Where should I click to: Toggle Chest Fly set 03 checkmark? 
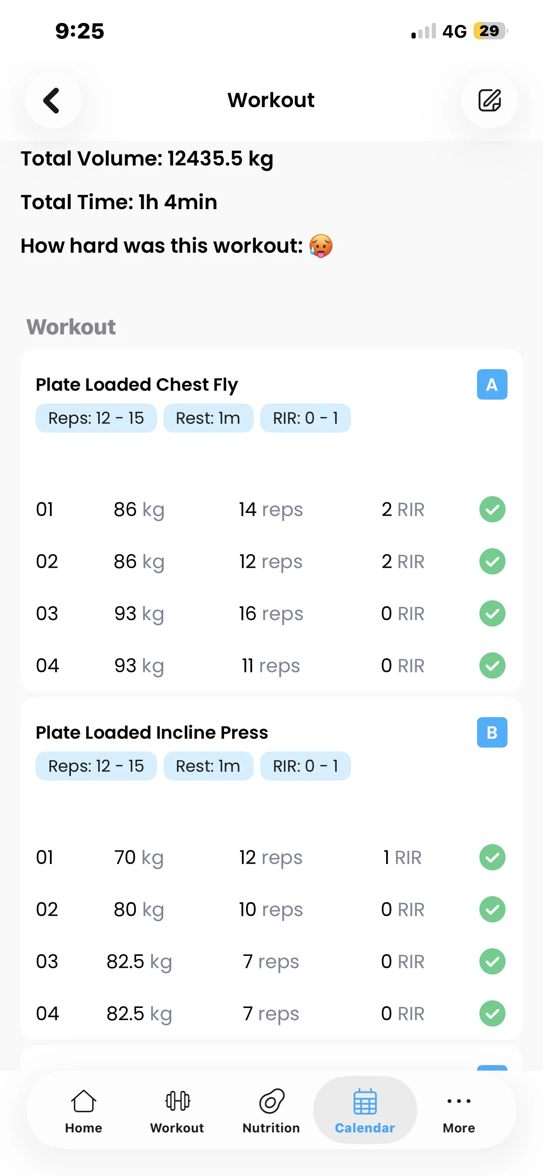point(492,613)
